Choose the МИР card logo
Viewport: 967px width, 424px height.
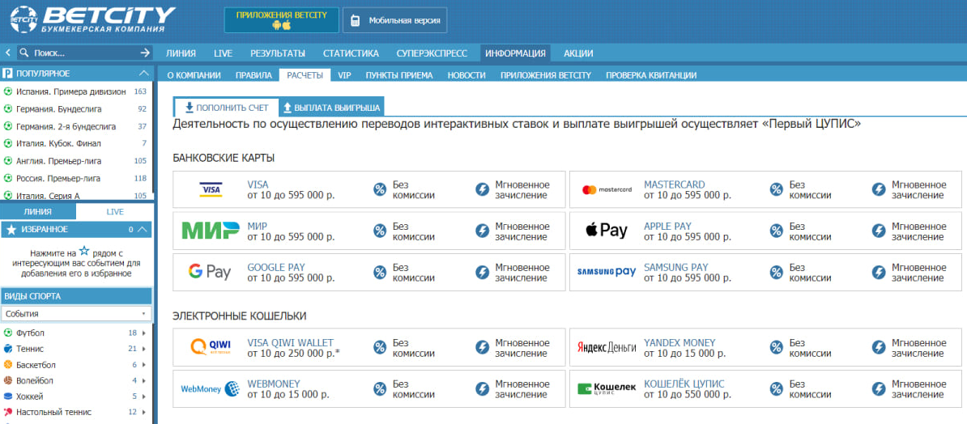click(x=211, y=231)
